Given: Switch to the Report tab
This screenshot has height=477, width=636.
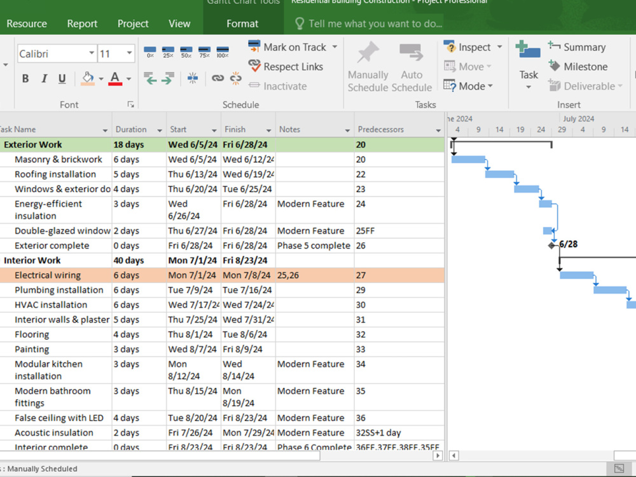Looking at the screenshot, I should click(82, 24).
